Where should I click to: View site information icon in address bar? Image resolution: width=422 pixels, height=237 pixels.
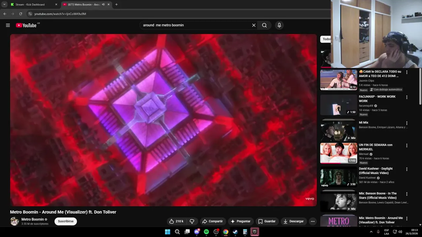click(x=30, y=14)
